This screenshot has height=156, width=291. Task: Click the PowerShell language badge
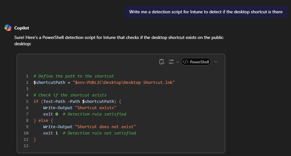pos(196,62)
